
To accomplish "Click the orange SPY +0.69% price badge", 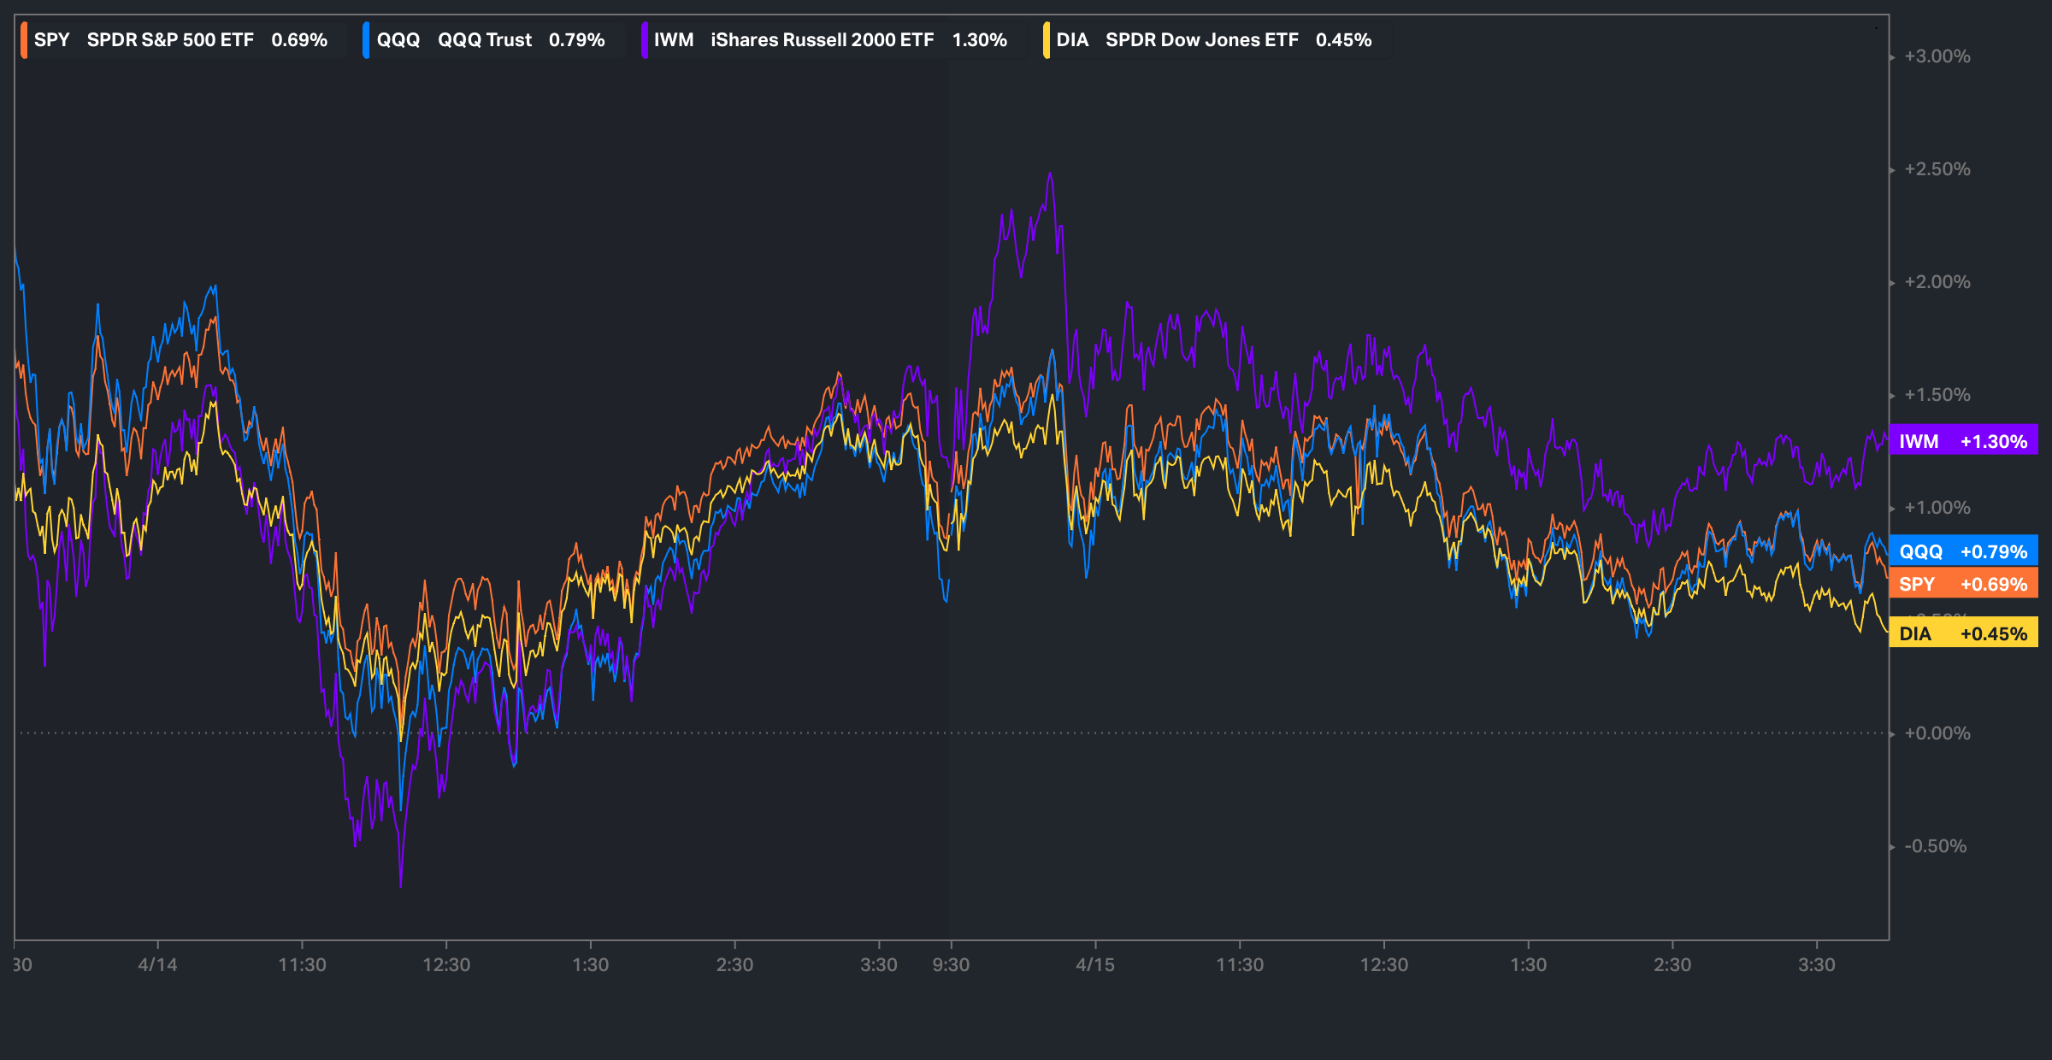I will [1963, 584].
